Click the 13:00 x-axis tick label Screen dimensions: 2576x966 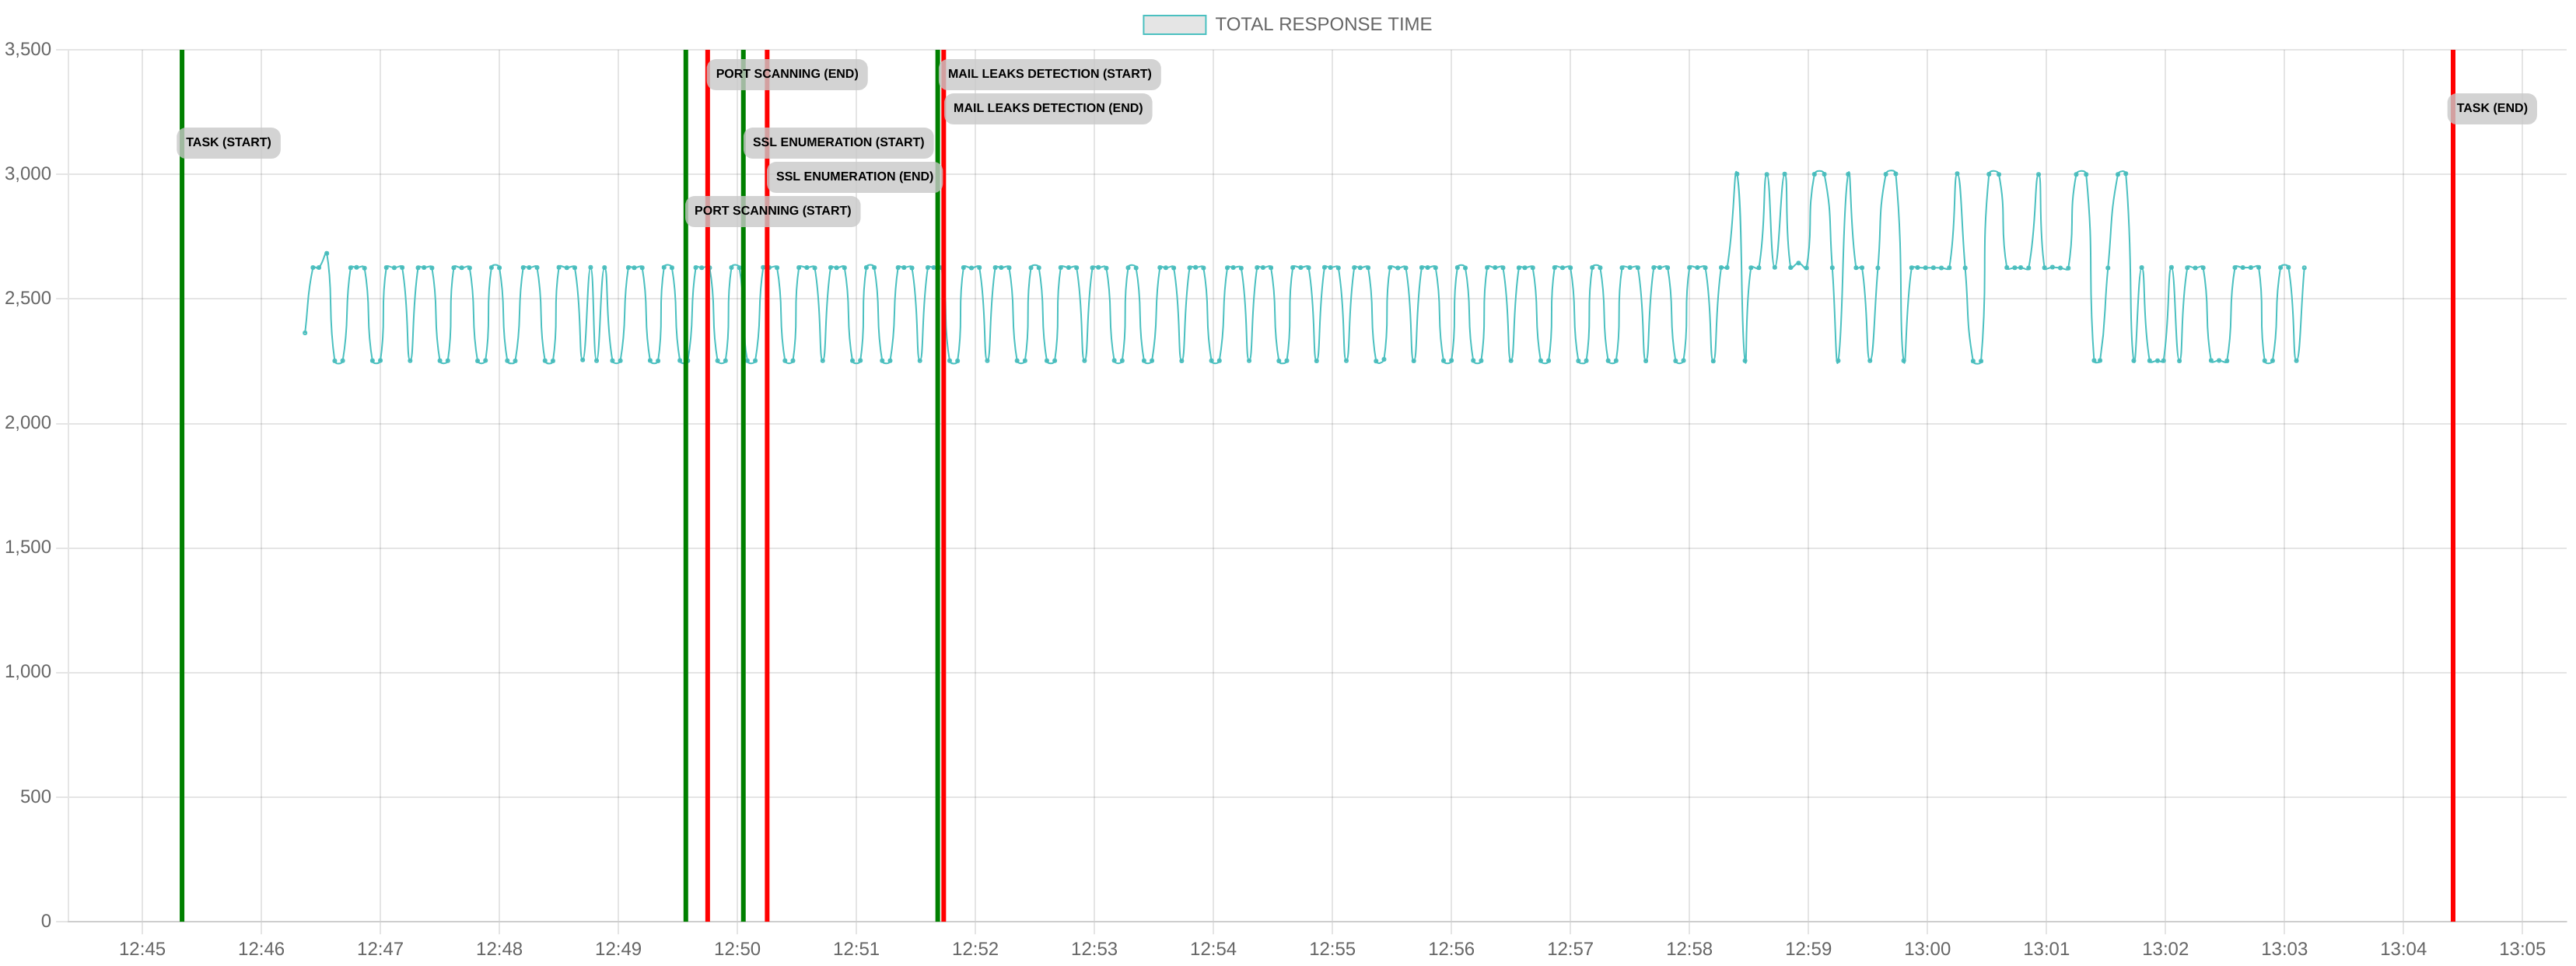1927,948
